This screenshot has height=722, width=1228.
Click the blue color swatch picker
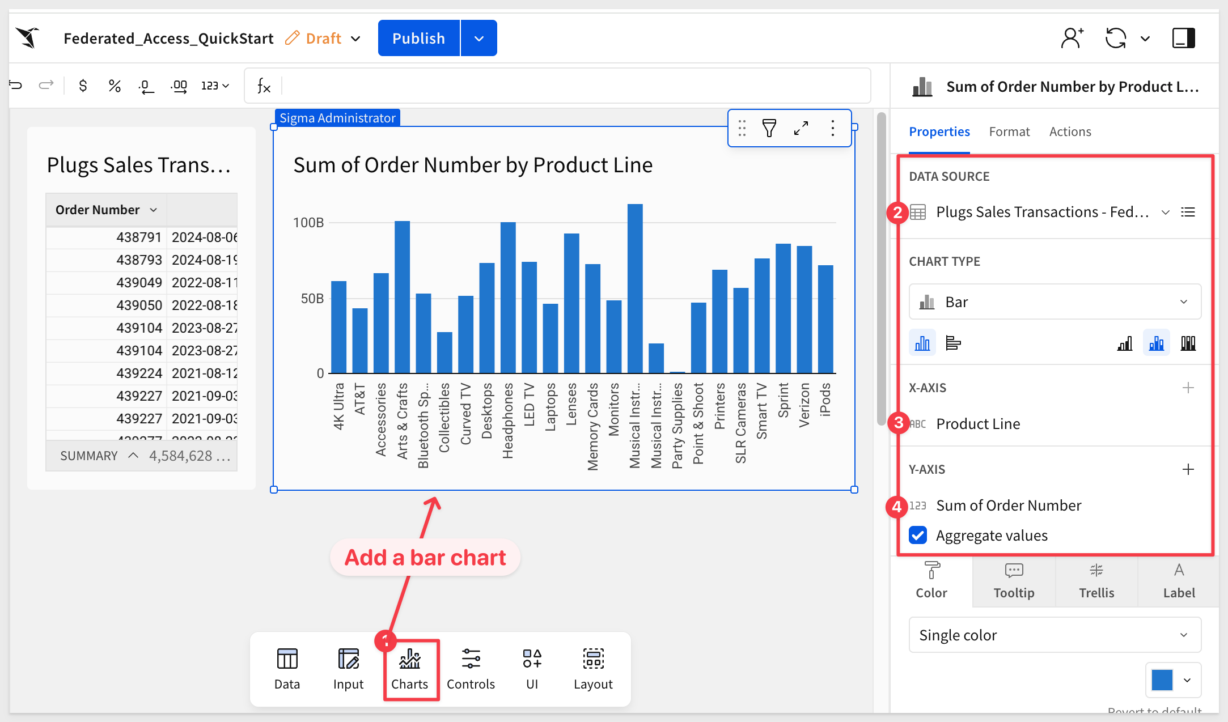coord(1172,680)
